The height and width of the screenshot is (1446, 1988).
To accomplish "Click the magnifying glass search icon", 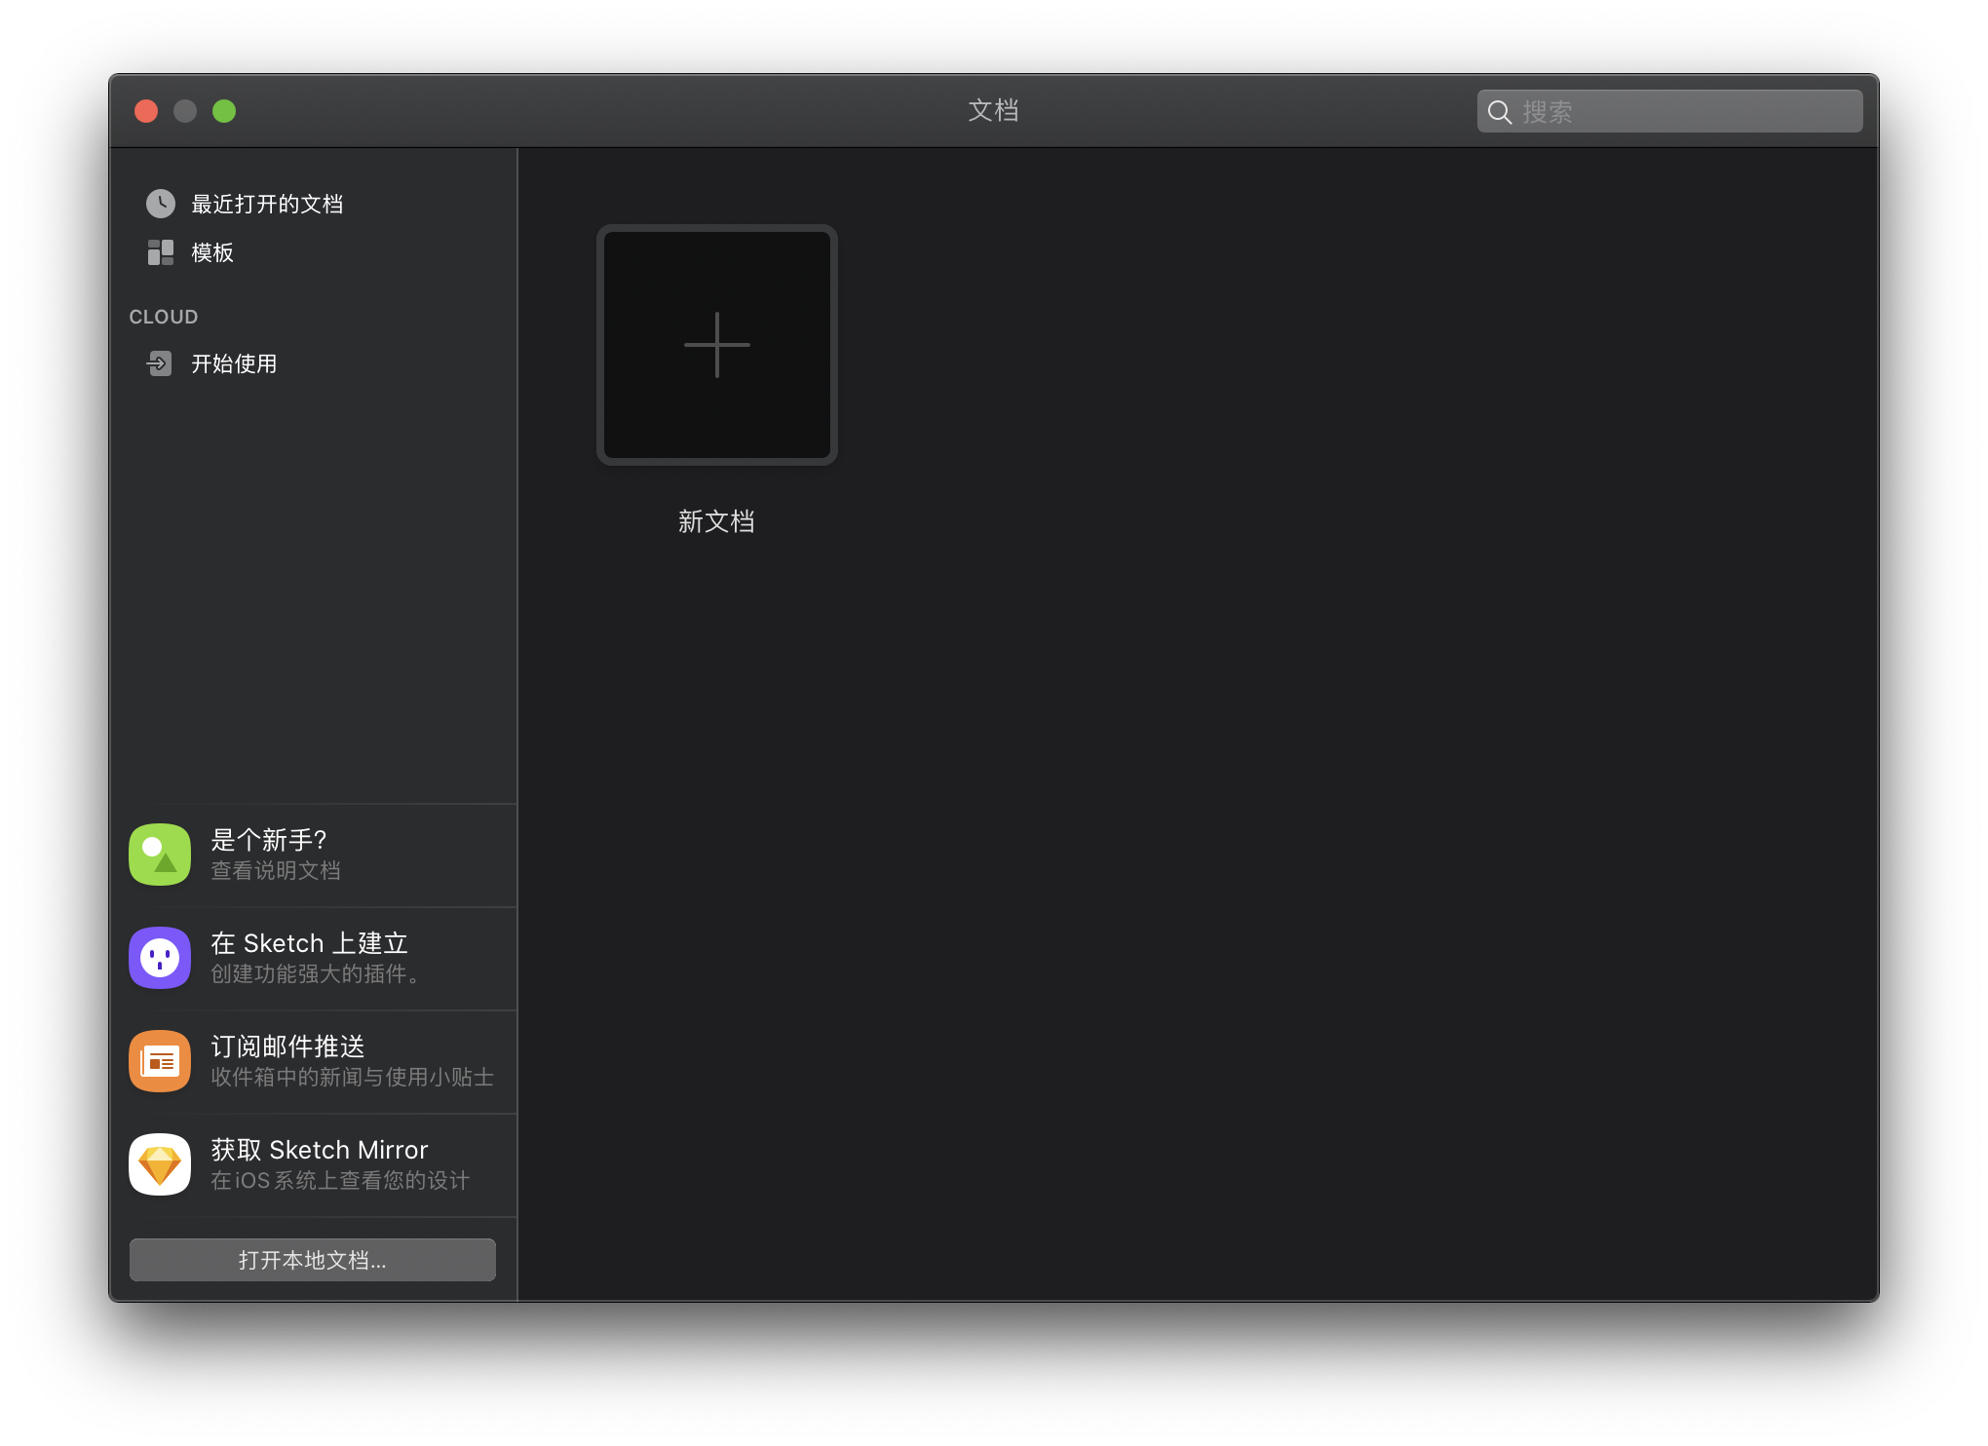I will pos(1500,112).
